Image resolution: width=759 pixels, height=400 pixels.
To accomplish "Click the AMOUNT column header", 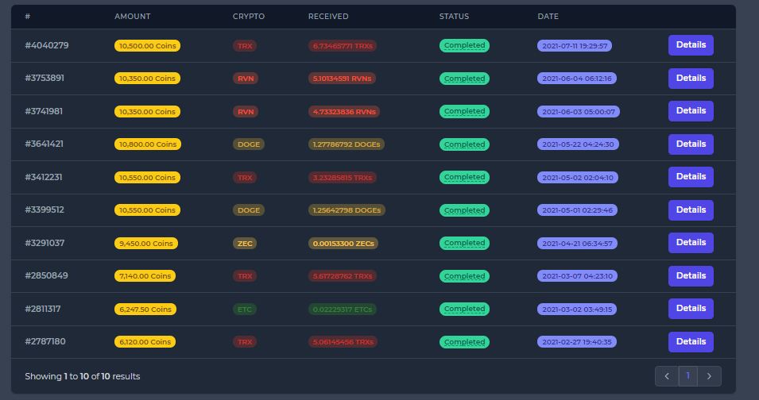I will [133, 17].
